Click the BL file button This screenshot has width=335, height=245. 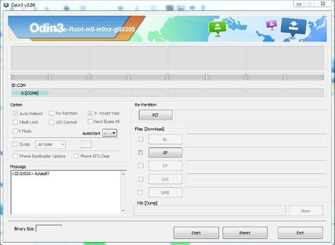(x=165, y=139)
